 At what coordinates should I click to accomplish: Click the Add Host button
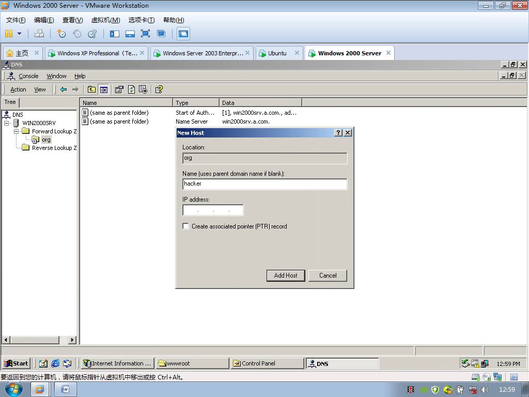click(286, 276)
